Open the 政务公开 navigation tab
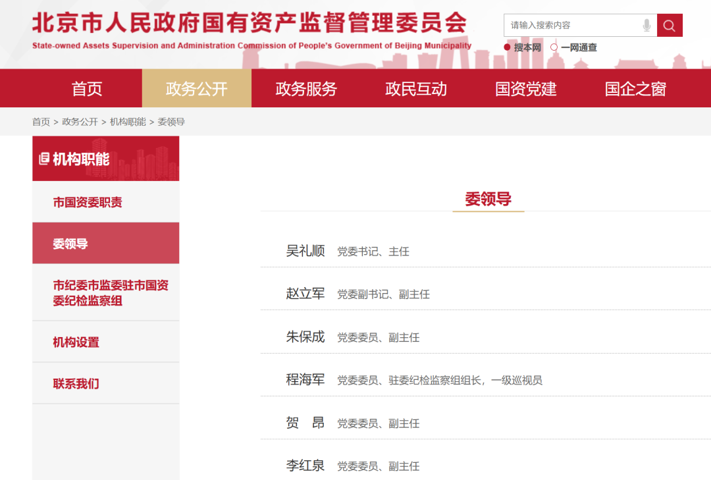Viewport: 711px width, 480px height. click(196, 88)
